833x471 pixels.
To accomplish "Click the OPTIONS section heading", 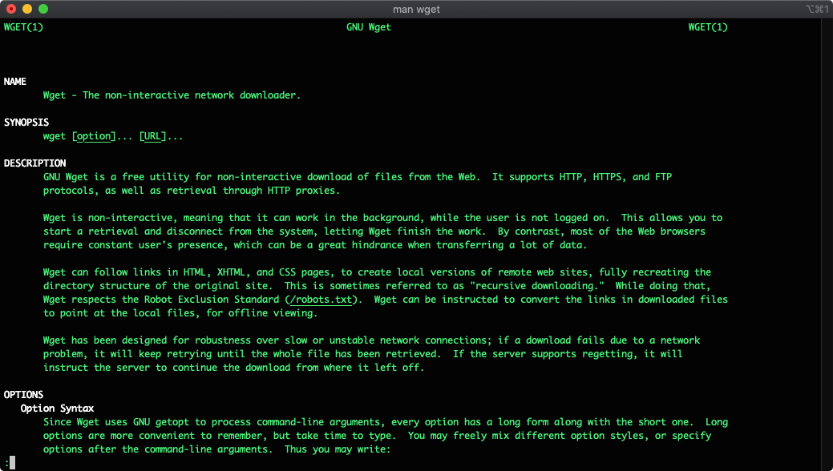I will (23, 395).
